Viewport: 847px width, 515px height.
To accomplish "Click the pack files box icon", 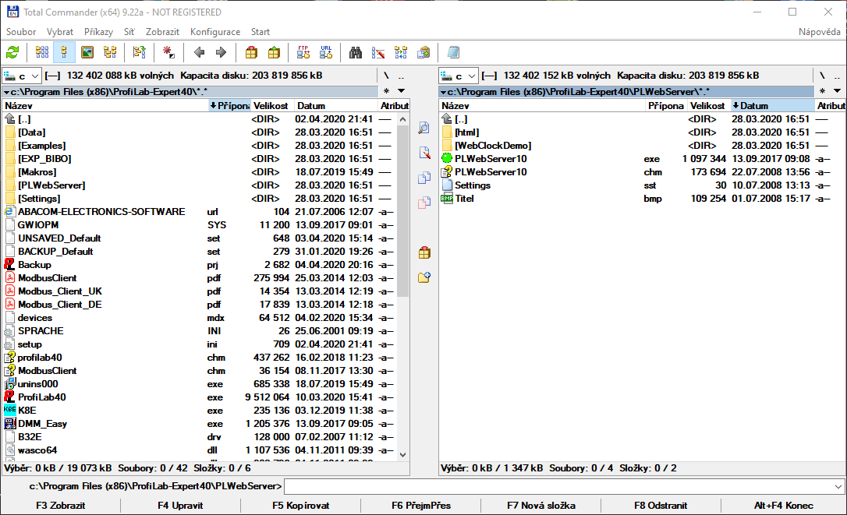I will coord(250,53).
